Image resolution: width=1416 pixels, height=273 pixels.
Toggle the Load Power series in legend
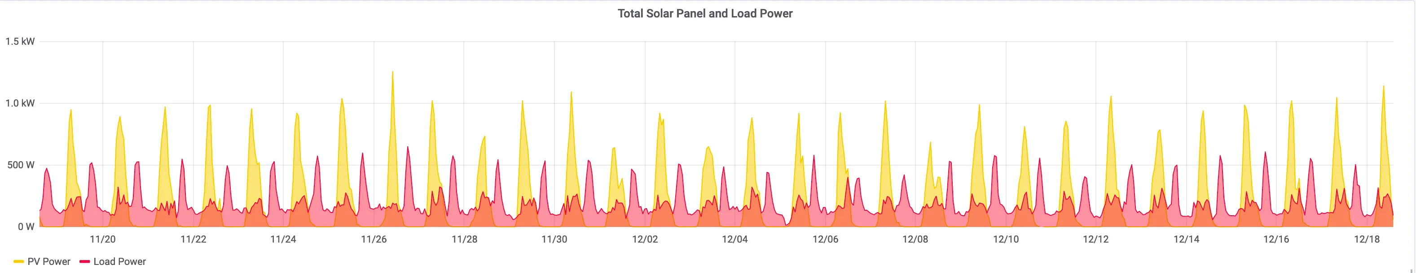point(119,261)
